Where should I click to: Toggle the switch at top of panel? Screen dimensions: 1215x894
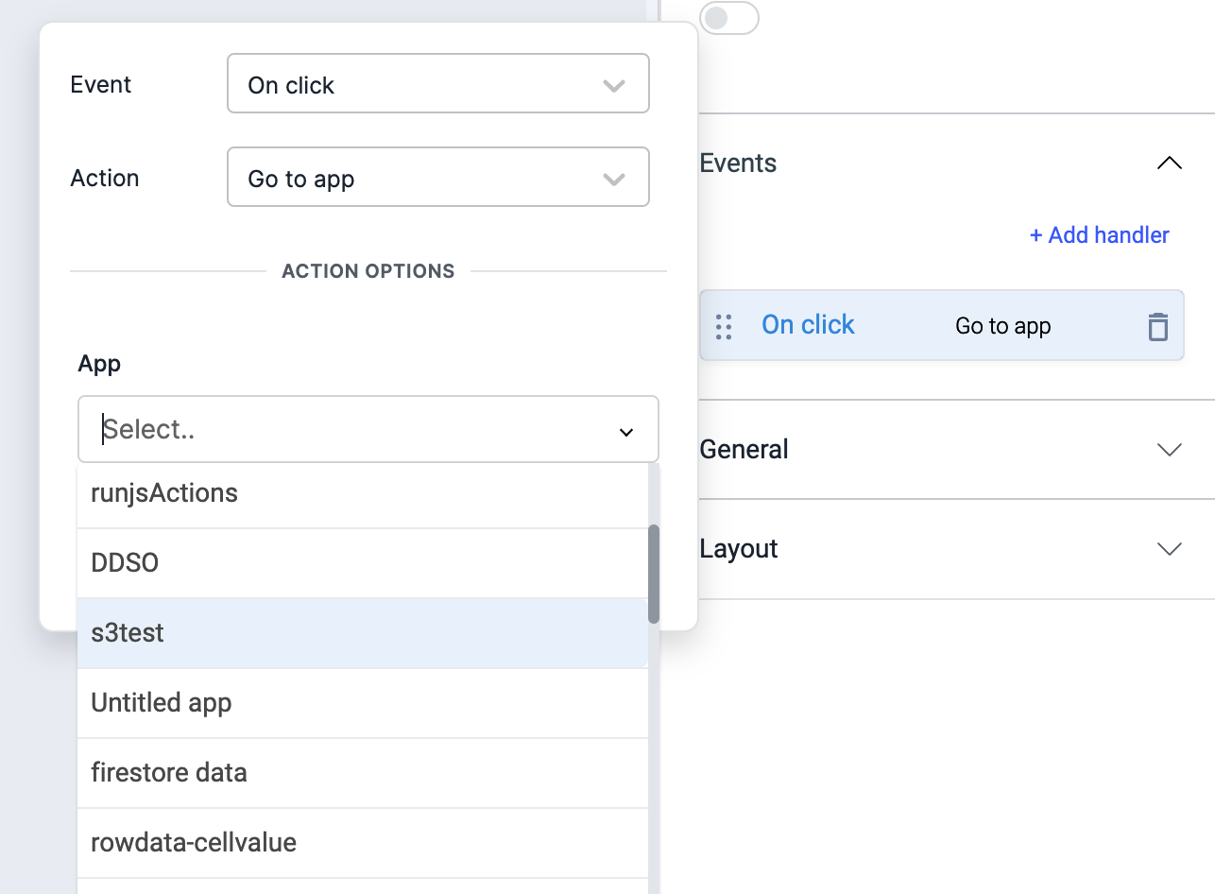(x=728, y=18)
